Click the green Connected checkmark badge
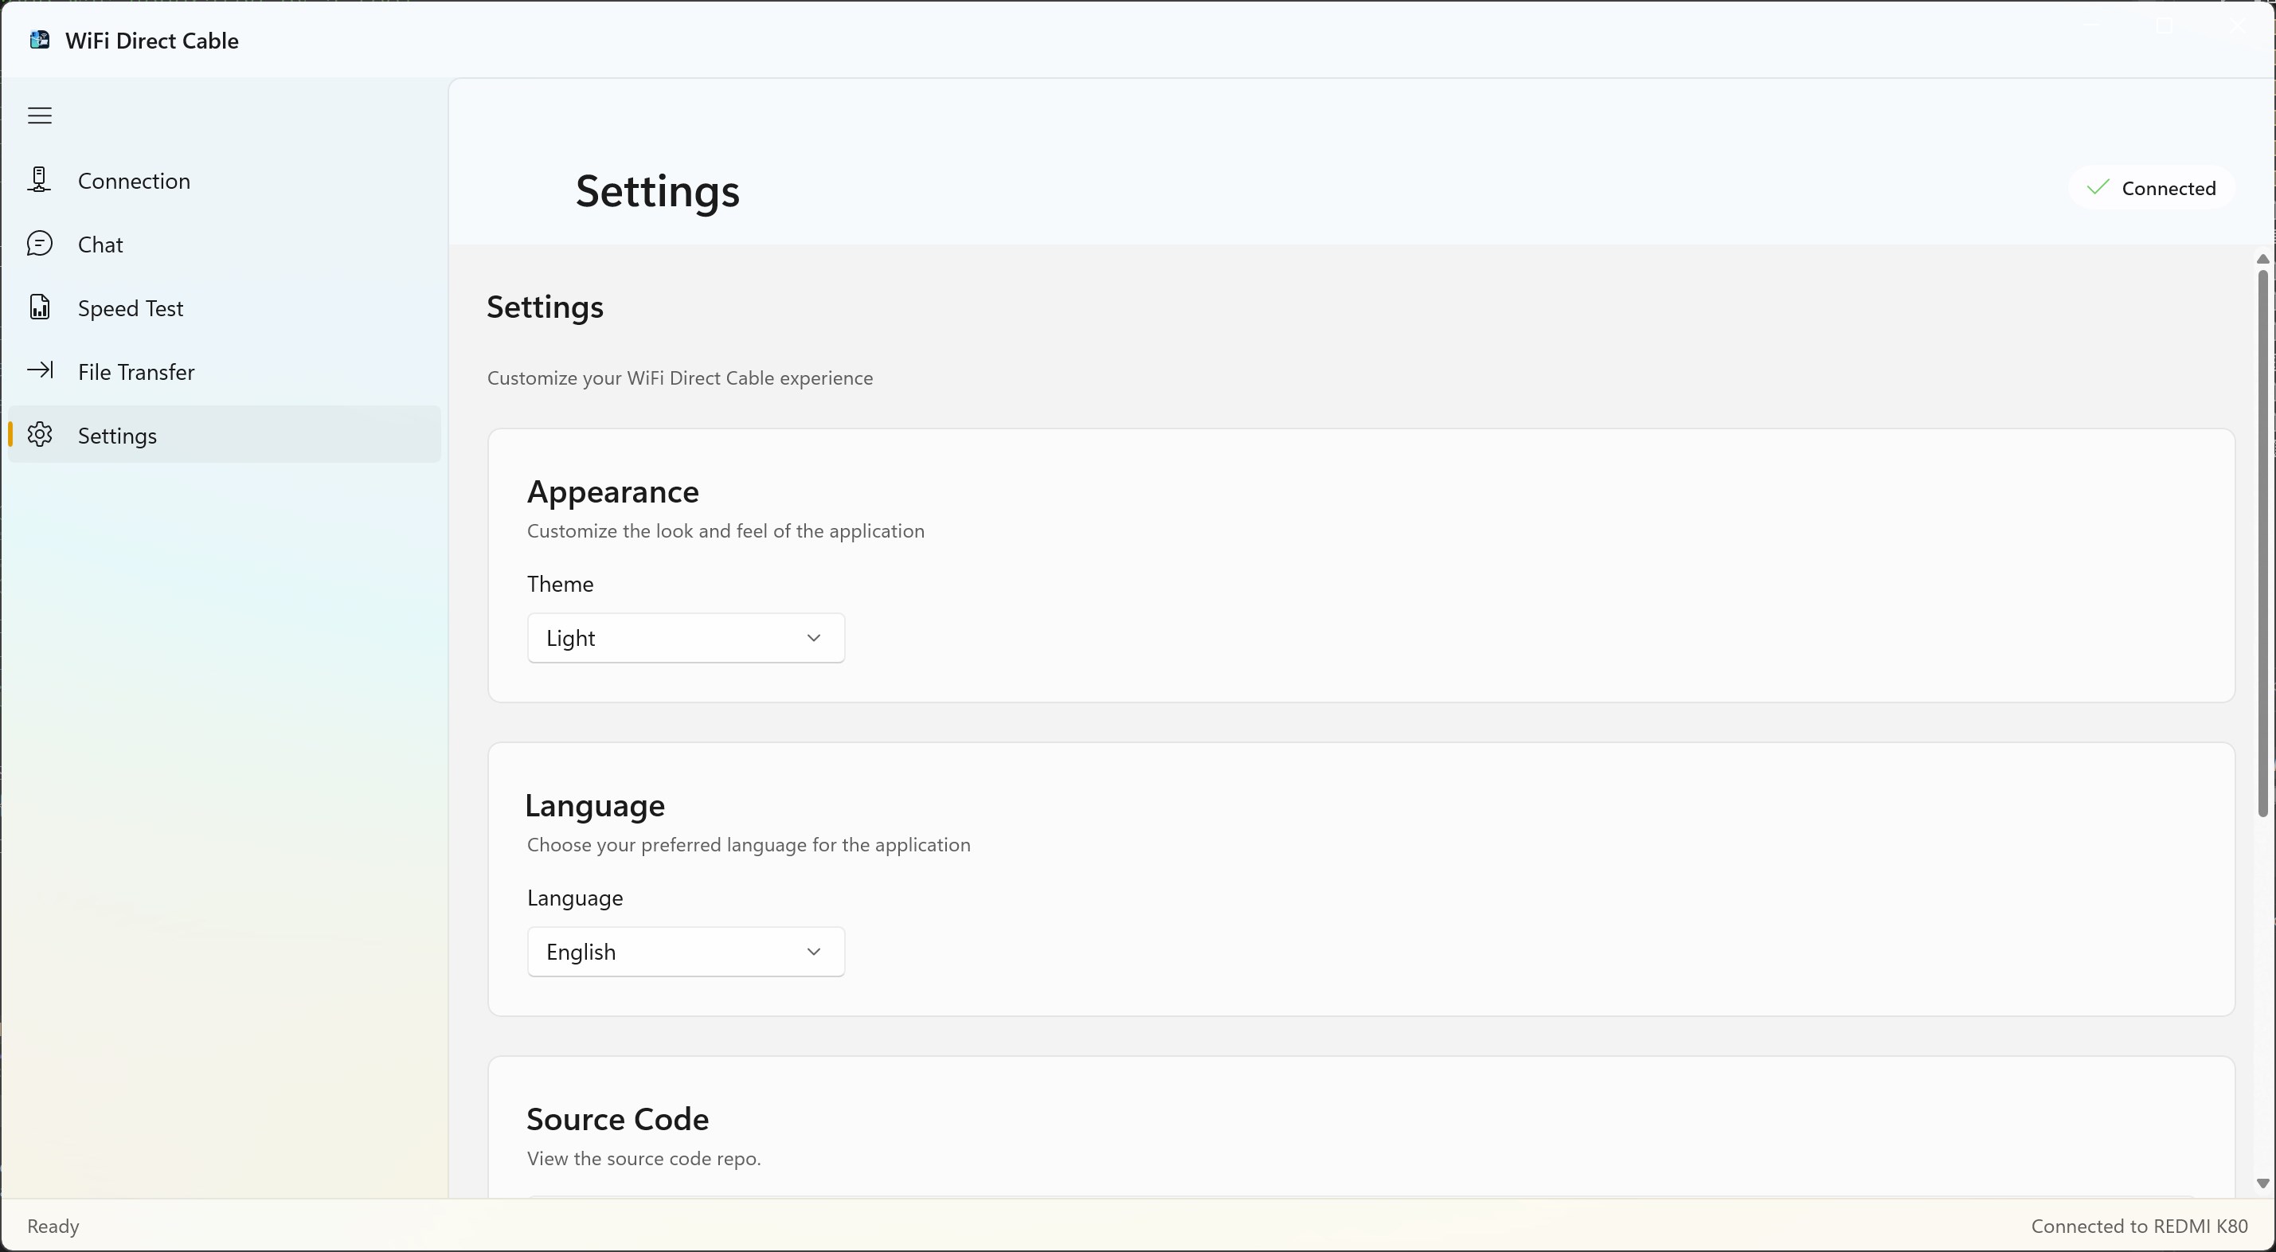The height and width of the screenshot is (1252, 2276). click(2152, 188)
